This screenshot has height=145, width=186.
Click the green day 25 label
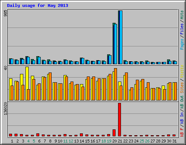tap(142, 141)
